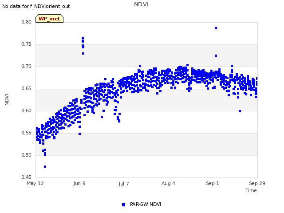Click the WP_met station label
This screenshot has width=284, height=213.
49,19
